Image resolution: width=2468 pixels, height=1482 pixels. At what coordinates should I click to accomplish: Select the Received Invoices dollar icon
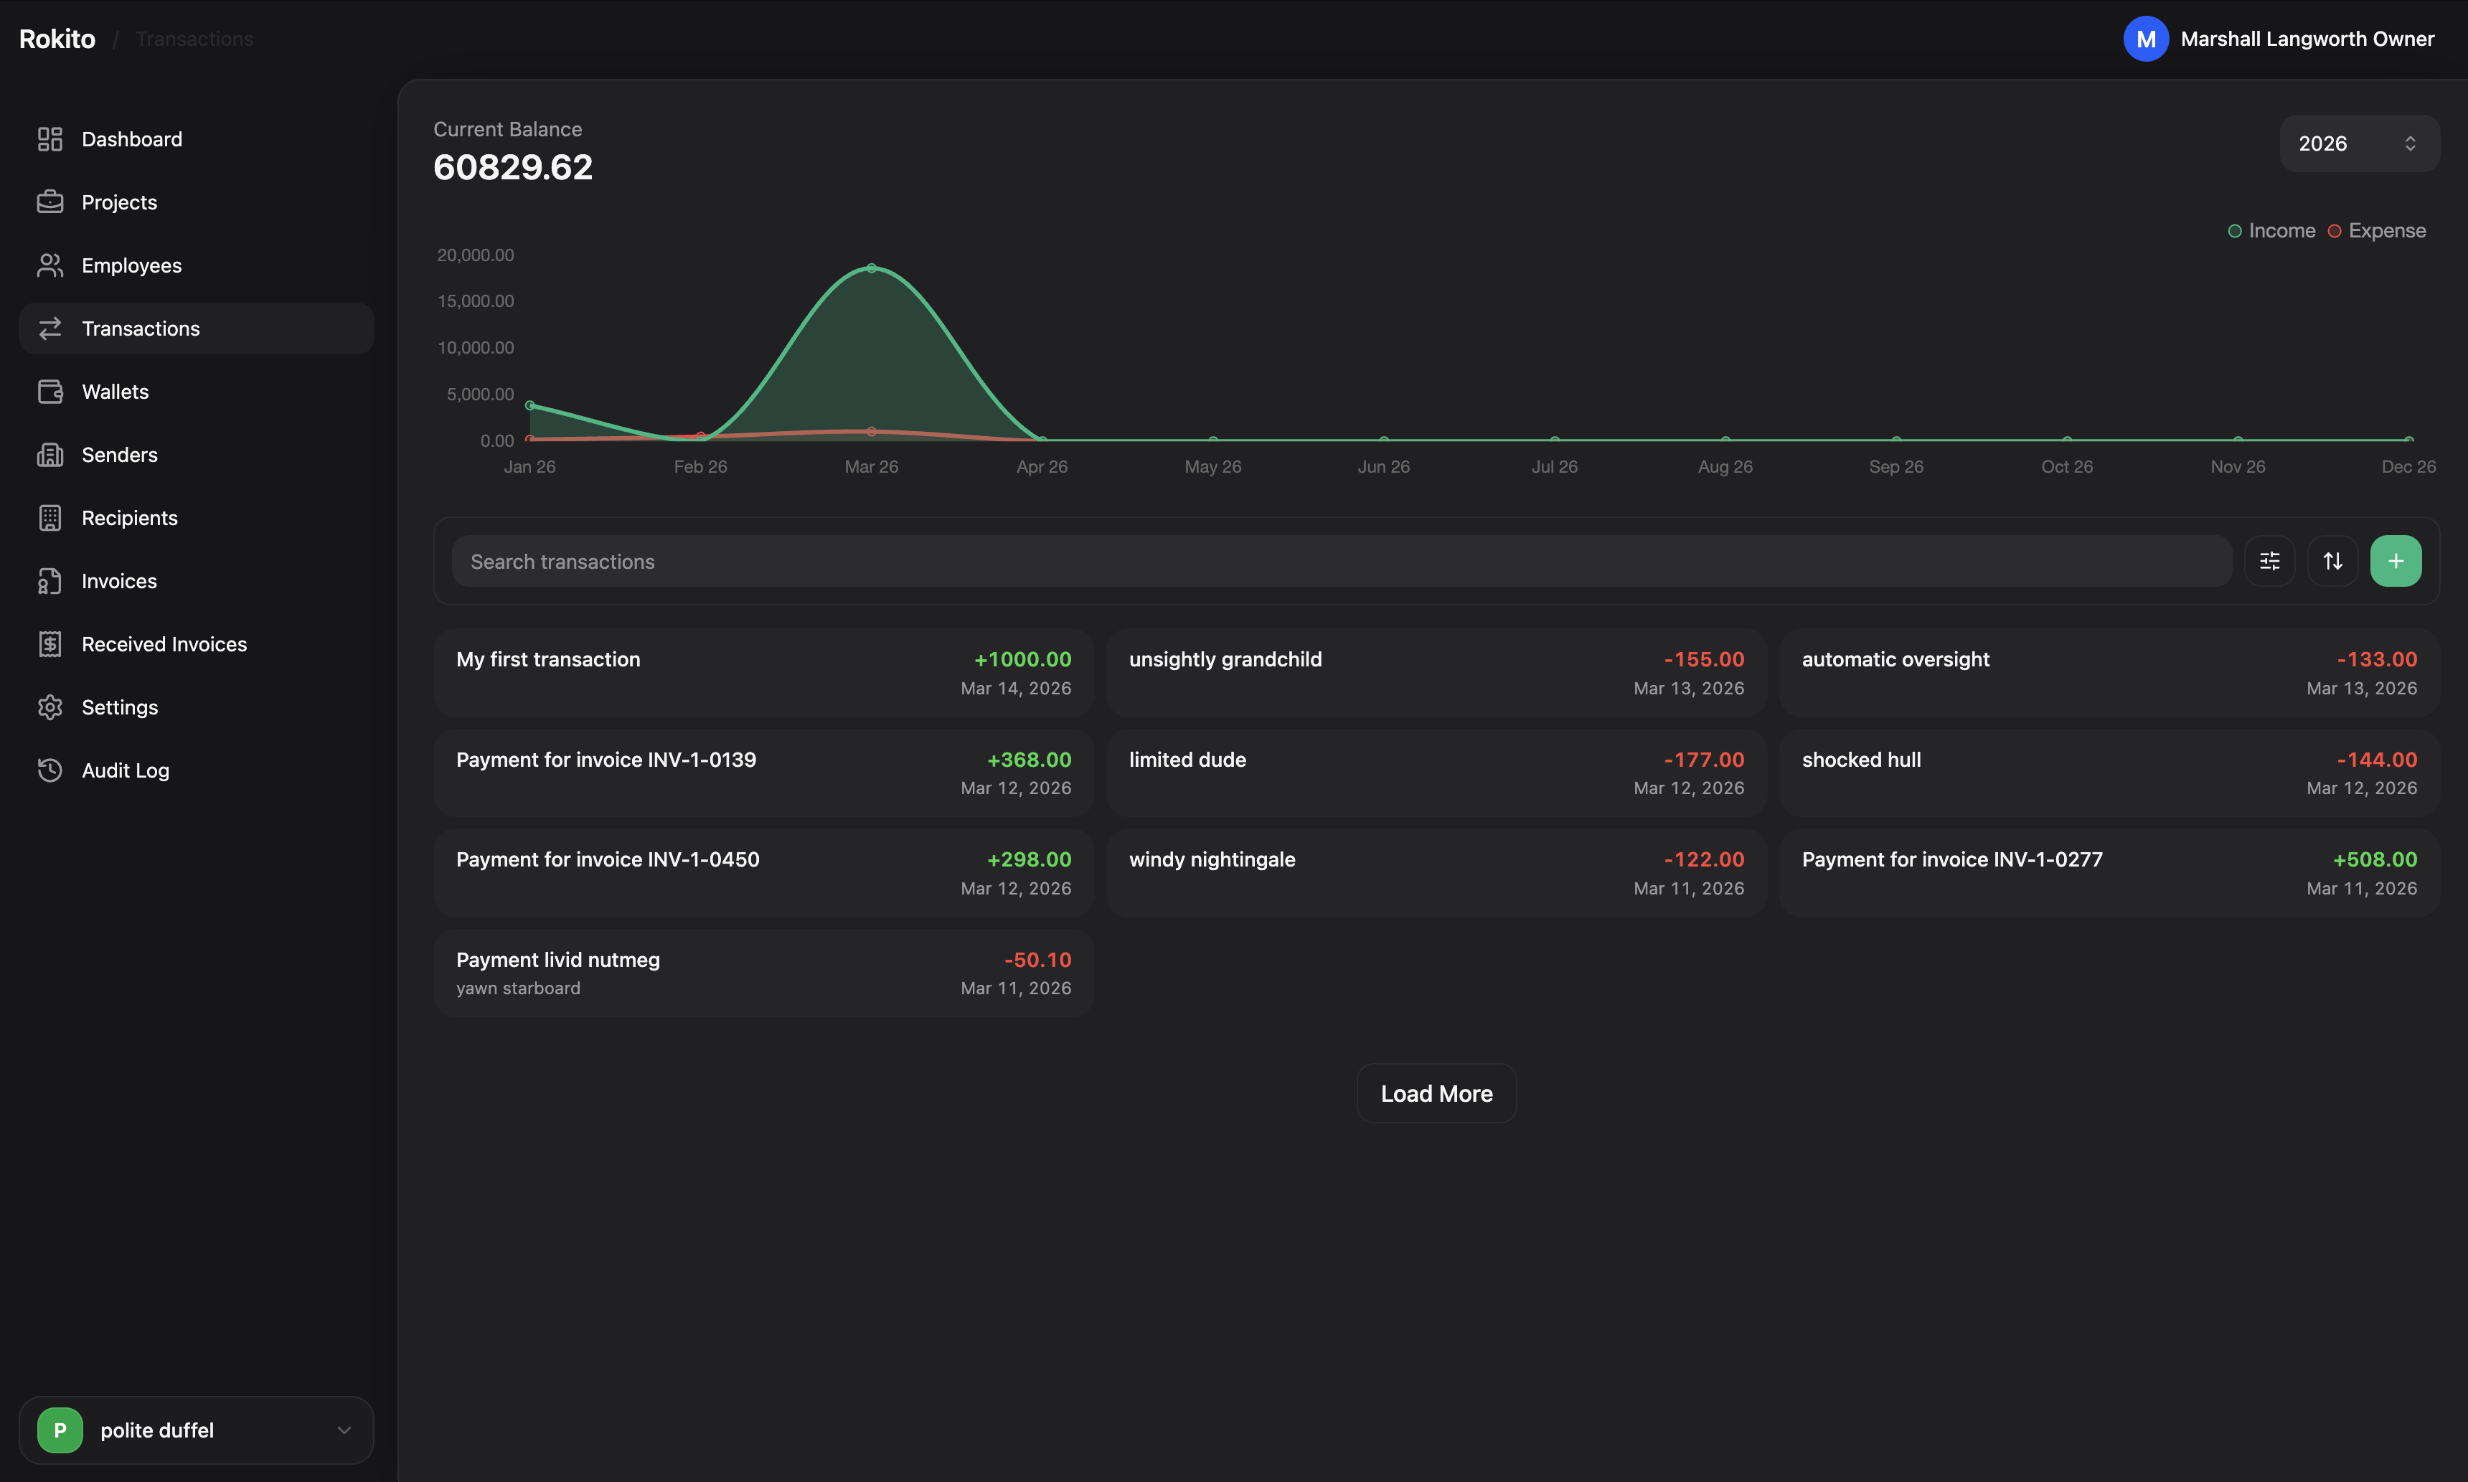(51, 644)
